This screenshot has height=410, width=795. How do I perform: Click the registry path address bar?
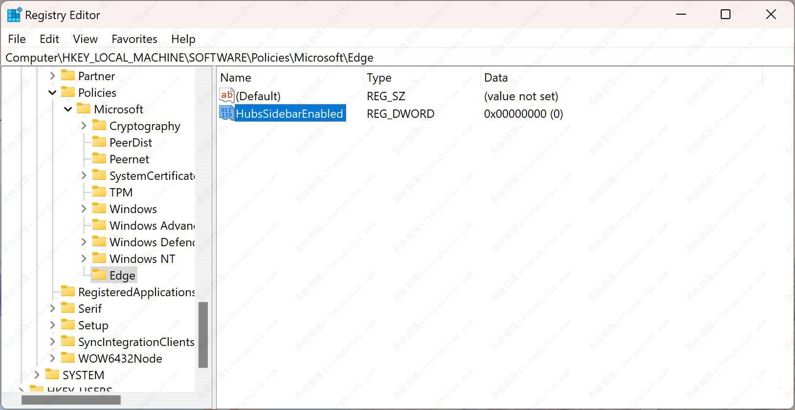(x=397, y=58)
